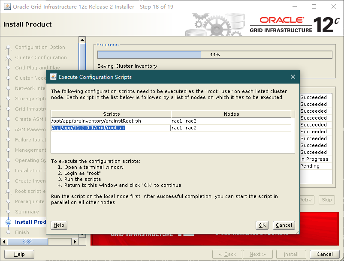Viewport: 344px width, 261px height.
Task: Click the Scripts column header
Action: [x=111, y=114]
